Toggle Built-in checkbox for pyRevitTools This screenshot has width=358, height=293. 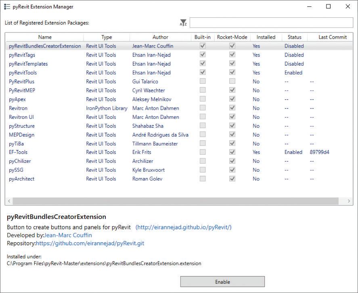pyautogui.click(x=203, y=72)
